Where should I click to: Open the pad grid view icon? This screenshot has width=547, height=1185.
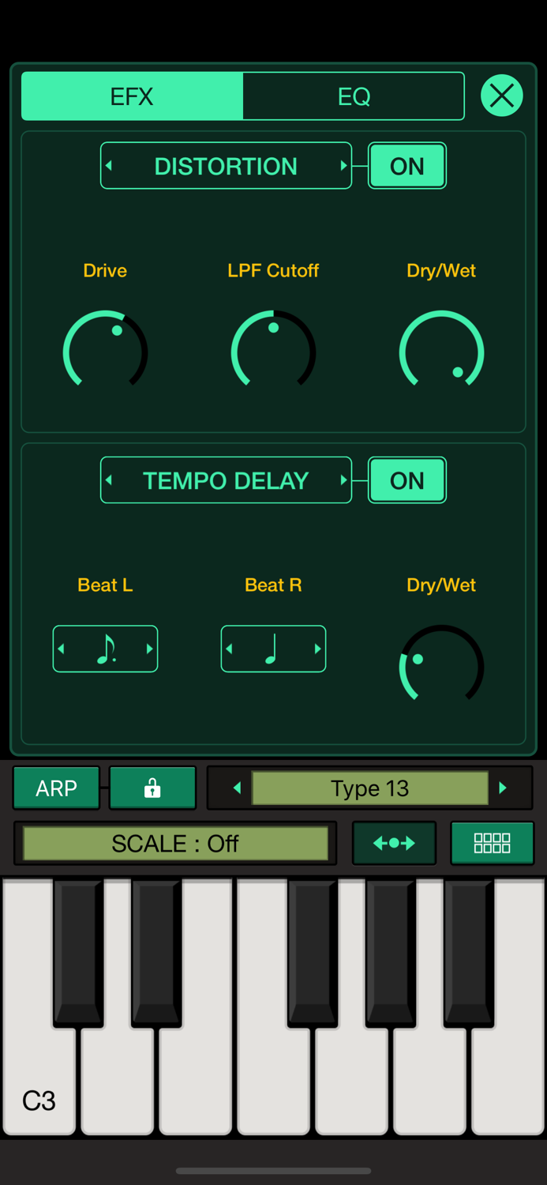(492, 843)
